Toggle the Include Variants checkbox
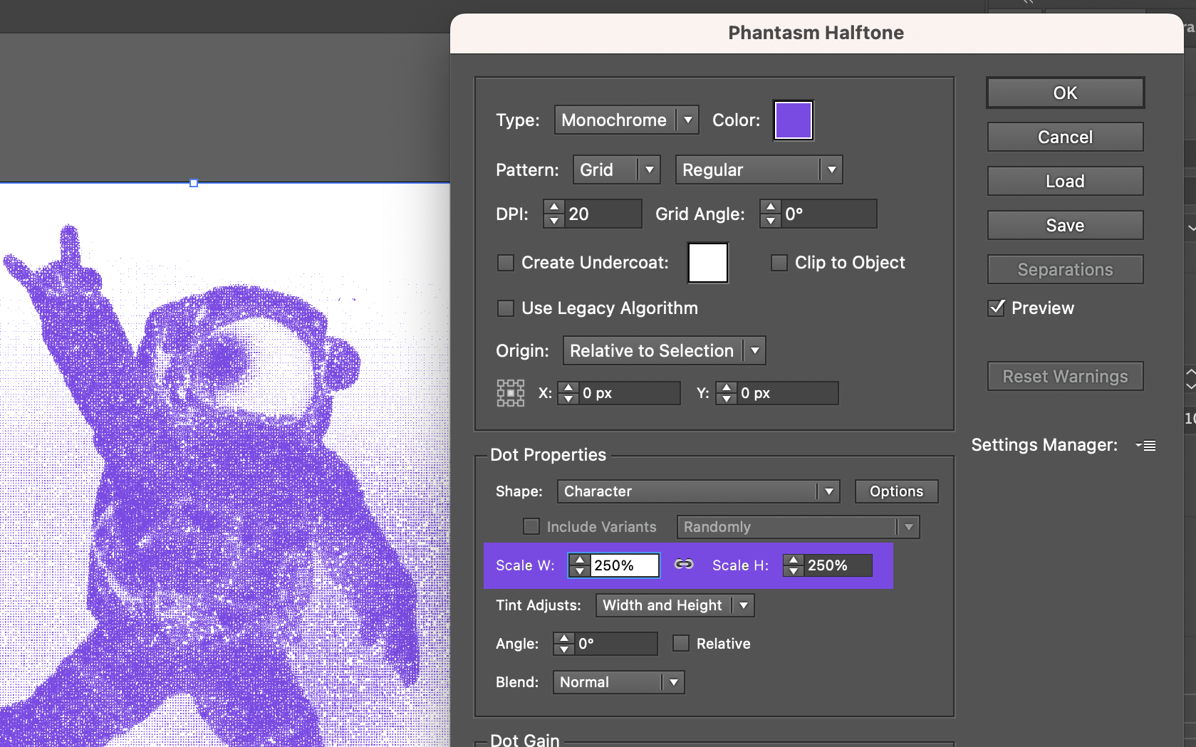The height and width of the screenshot is (747, 1196). [x=531, y=526]
